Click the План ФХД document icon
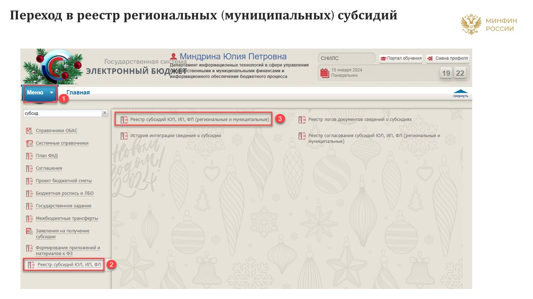The image size is (533, 299). click(29, 156)
